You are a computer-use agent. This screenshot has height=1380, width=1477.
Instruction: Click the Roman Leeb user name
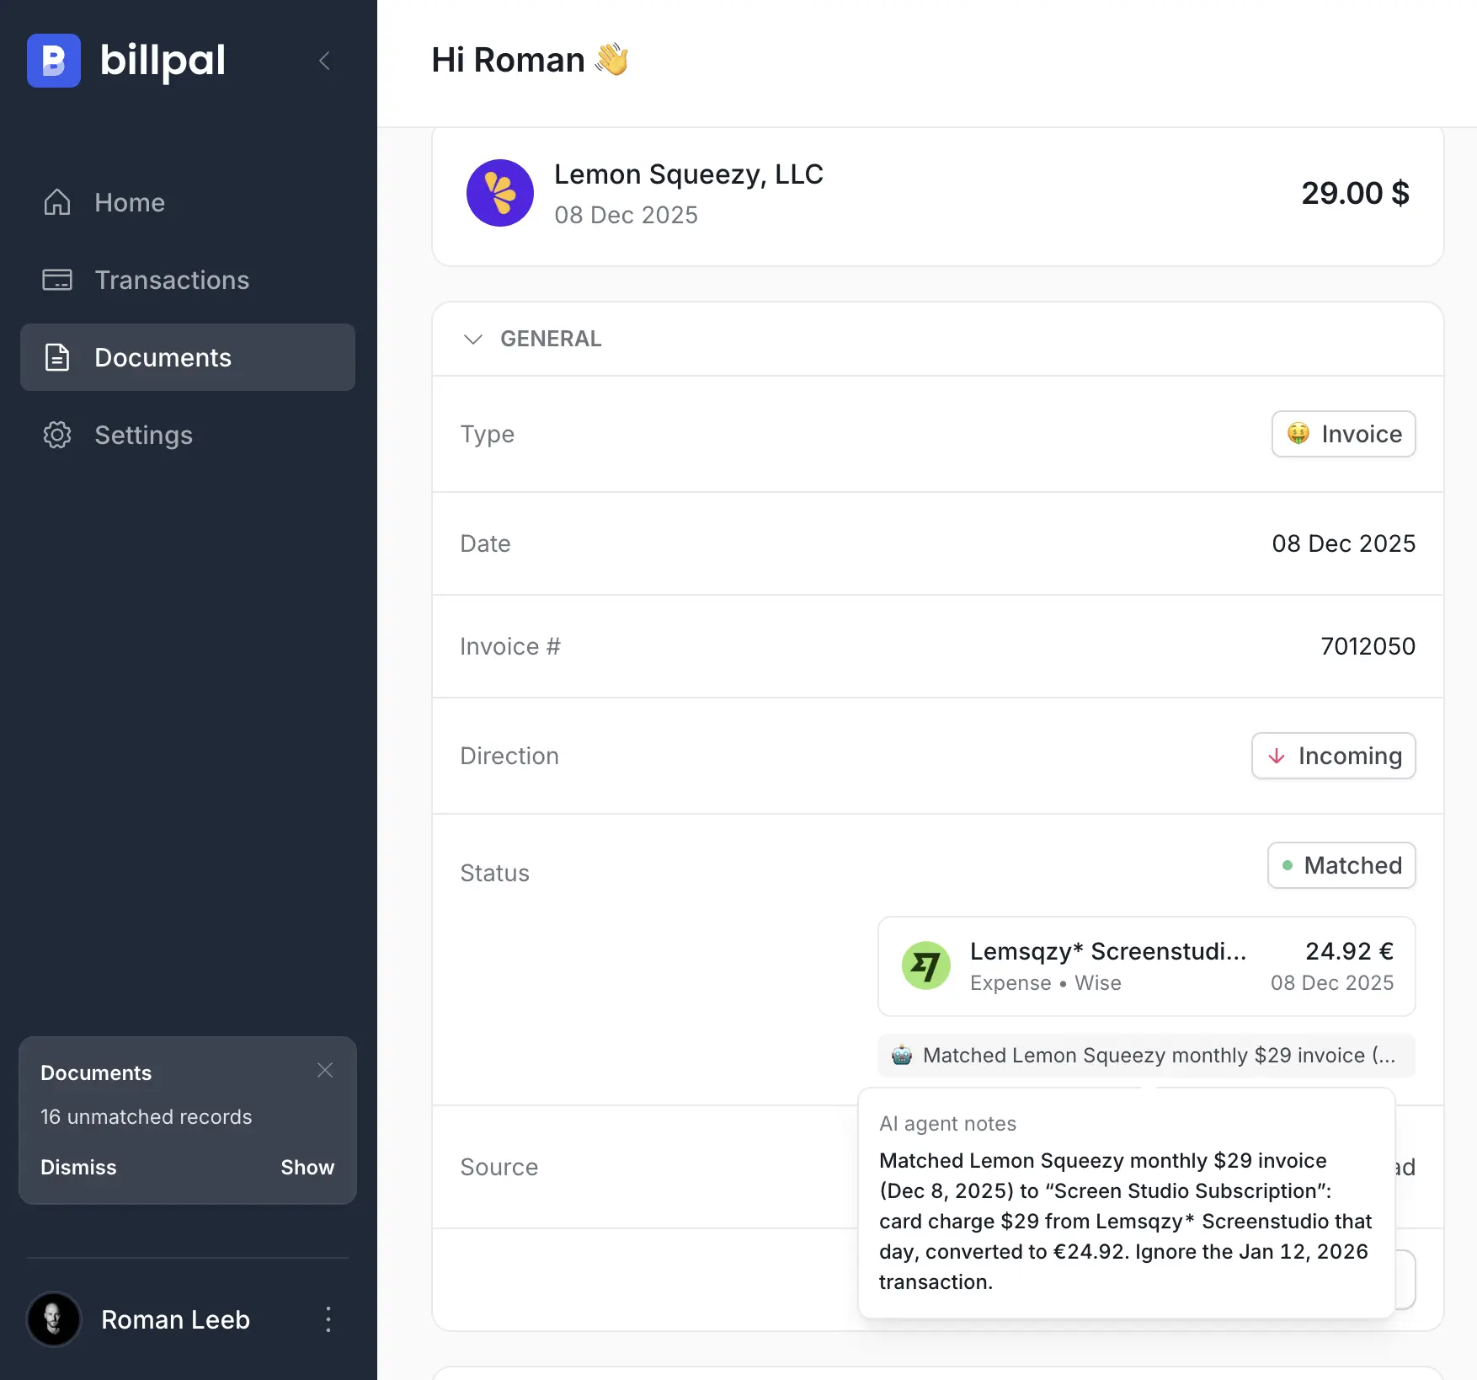tap(175, 1319)
